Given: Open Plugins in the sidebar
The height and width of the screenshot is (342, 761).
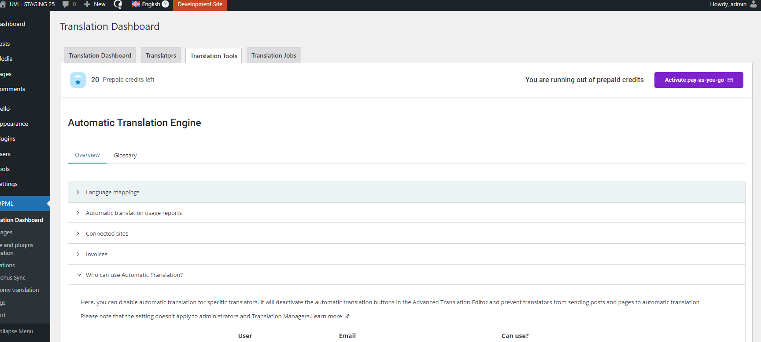Looking at the screenshot, I should point(25,138).
